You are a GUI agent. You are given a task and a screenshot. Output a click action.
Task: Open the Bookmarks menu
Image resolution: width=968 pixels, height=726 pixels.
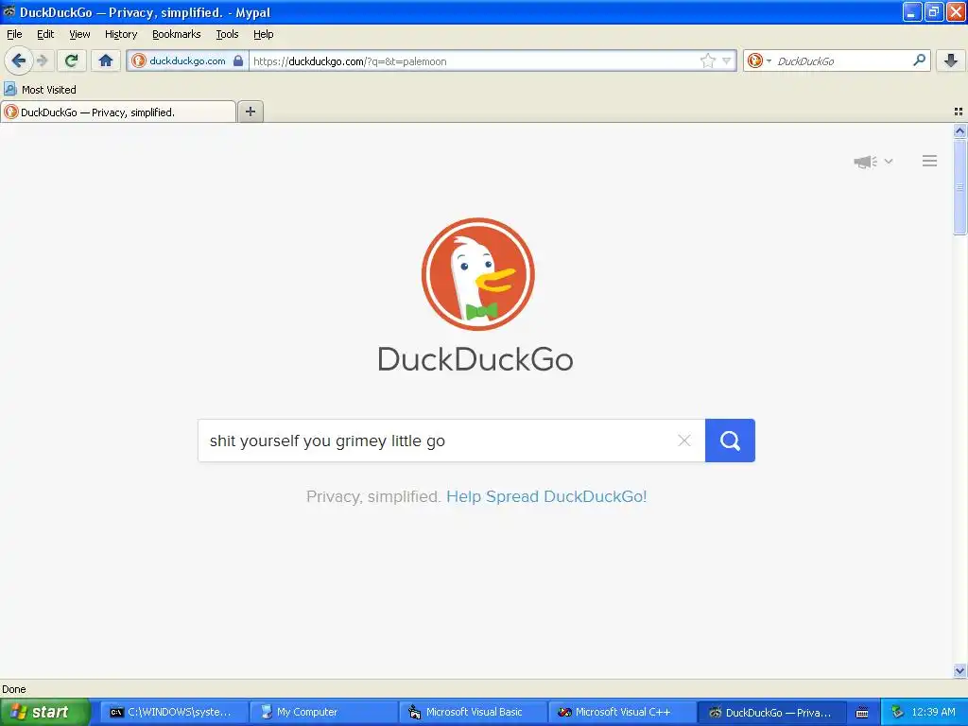point(177,34)
